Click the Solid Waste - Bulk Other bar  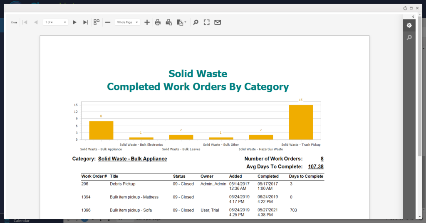coord(221,139)
